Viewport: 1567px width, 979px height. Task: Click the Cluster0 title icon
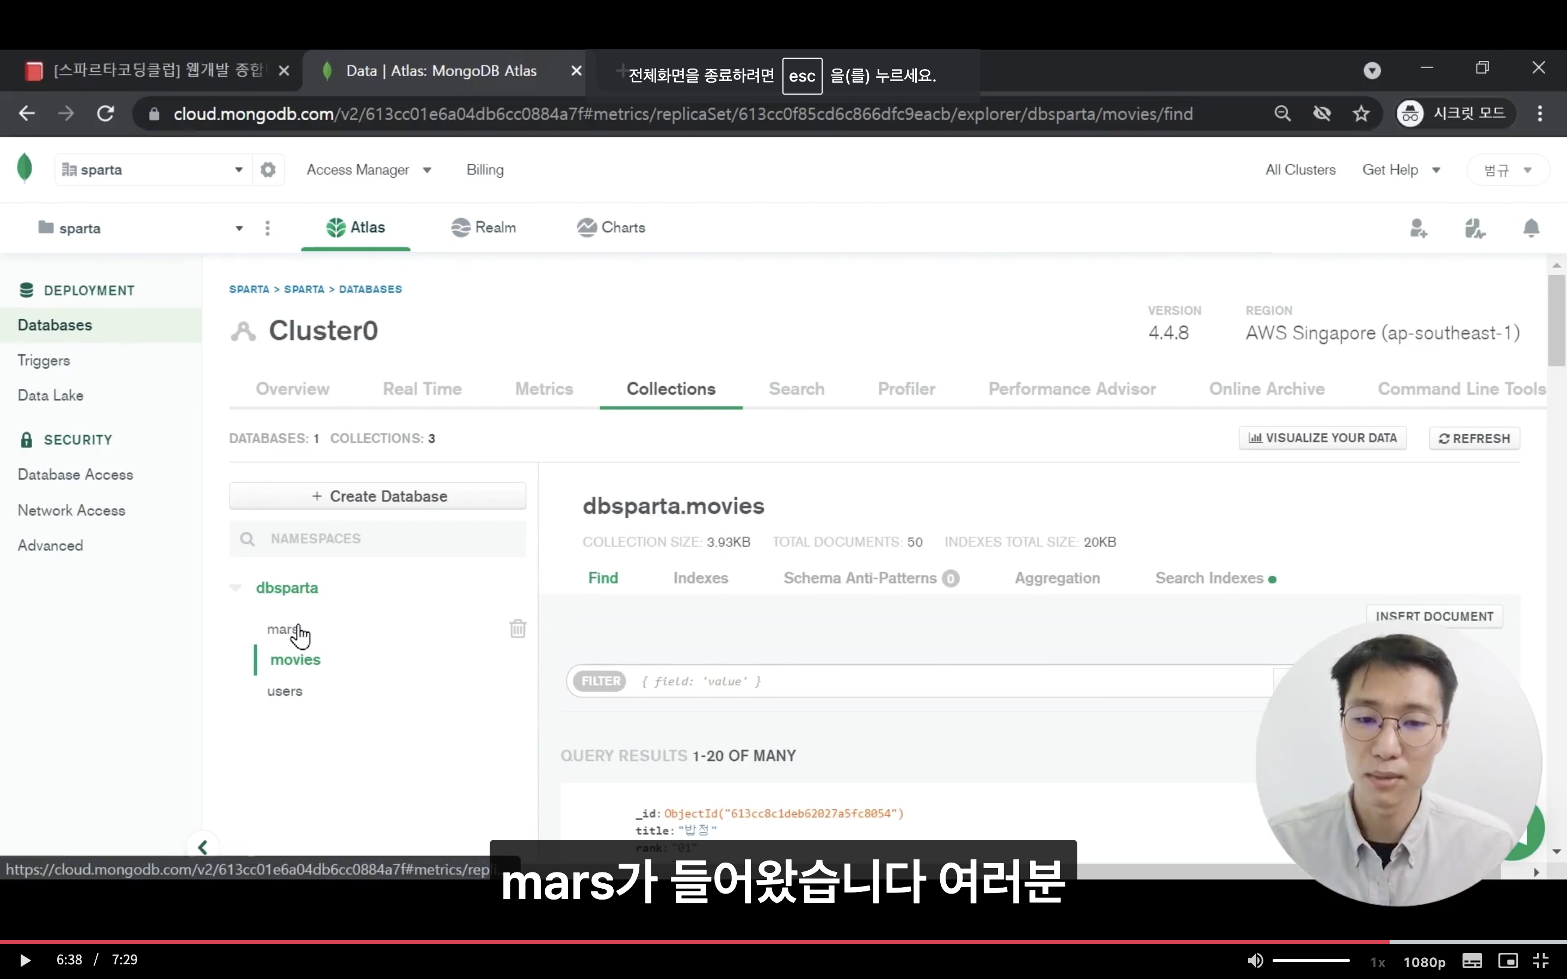(x=243, y=331)
